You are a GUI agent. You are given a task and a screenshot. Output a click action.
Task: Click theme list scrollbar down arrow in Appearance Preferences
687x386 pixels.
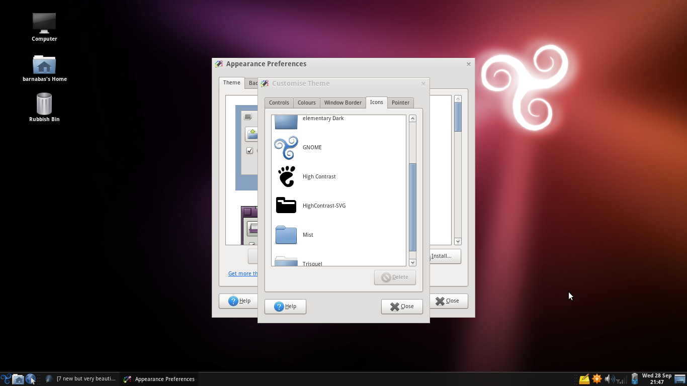point(458,241)
